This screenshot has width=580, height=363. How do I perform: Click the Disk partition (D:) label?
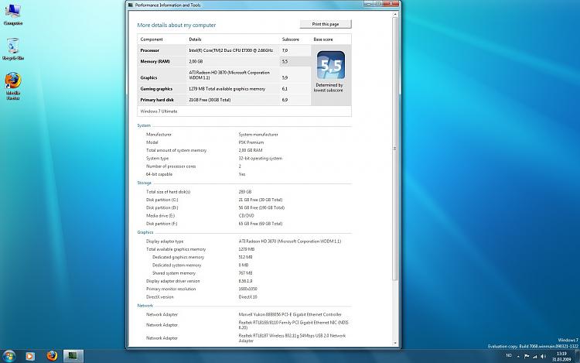162,208
